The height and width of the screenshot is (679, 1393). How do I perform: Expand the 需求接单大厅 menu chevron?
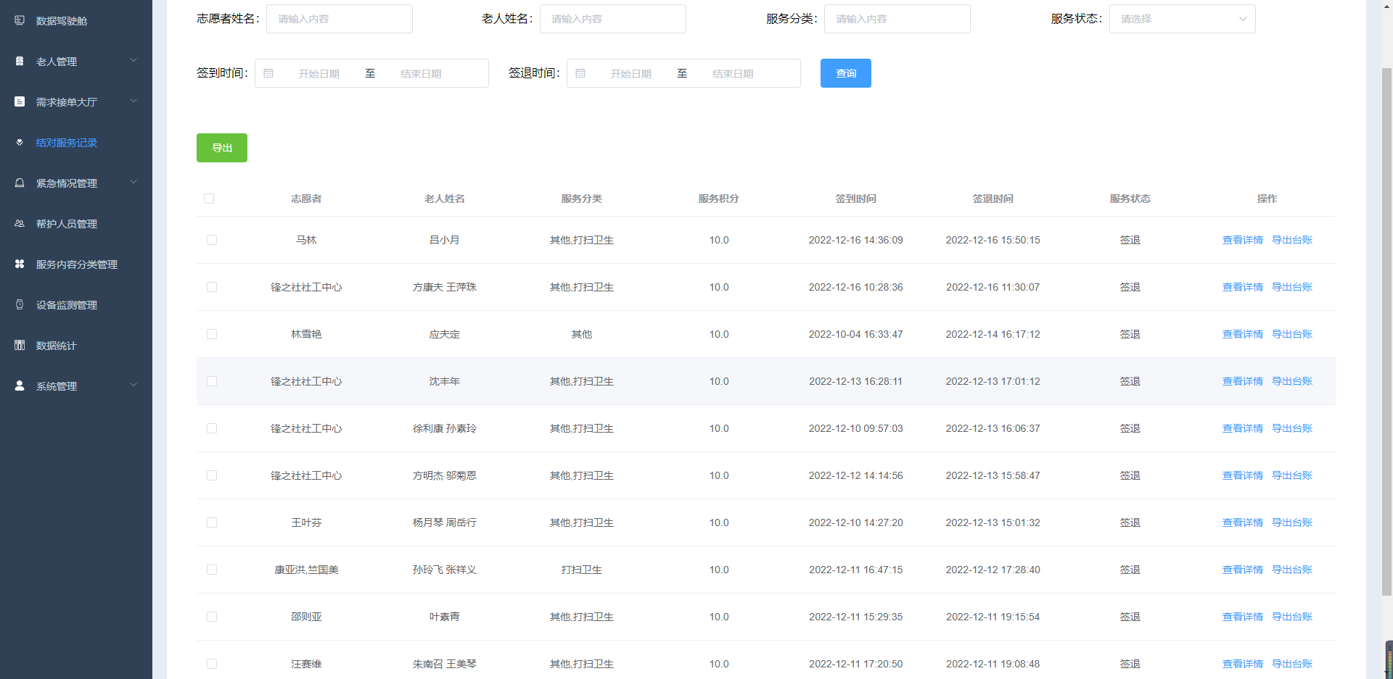pos(133,101)
